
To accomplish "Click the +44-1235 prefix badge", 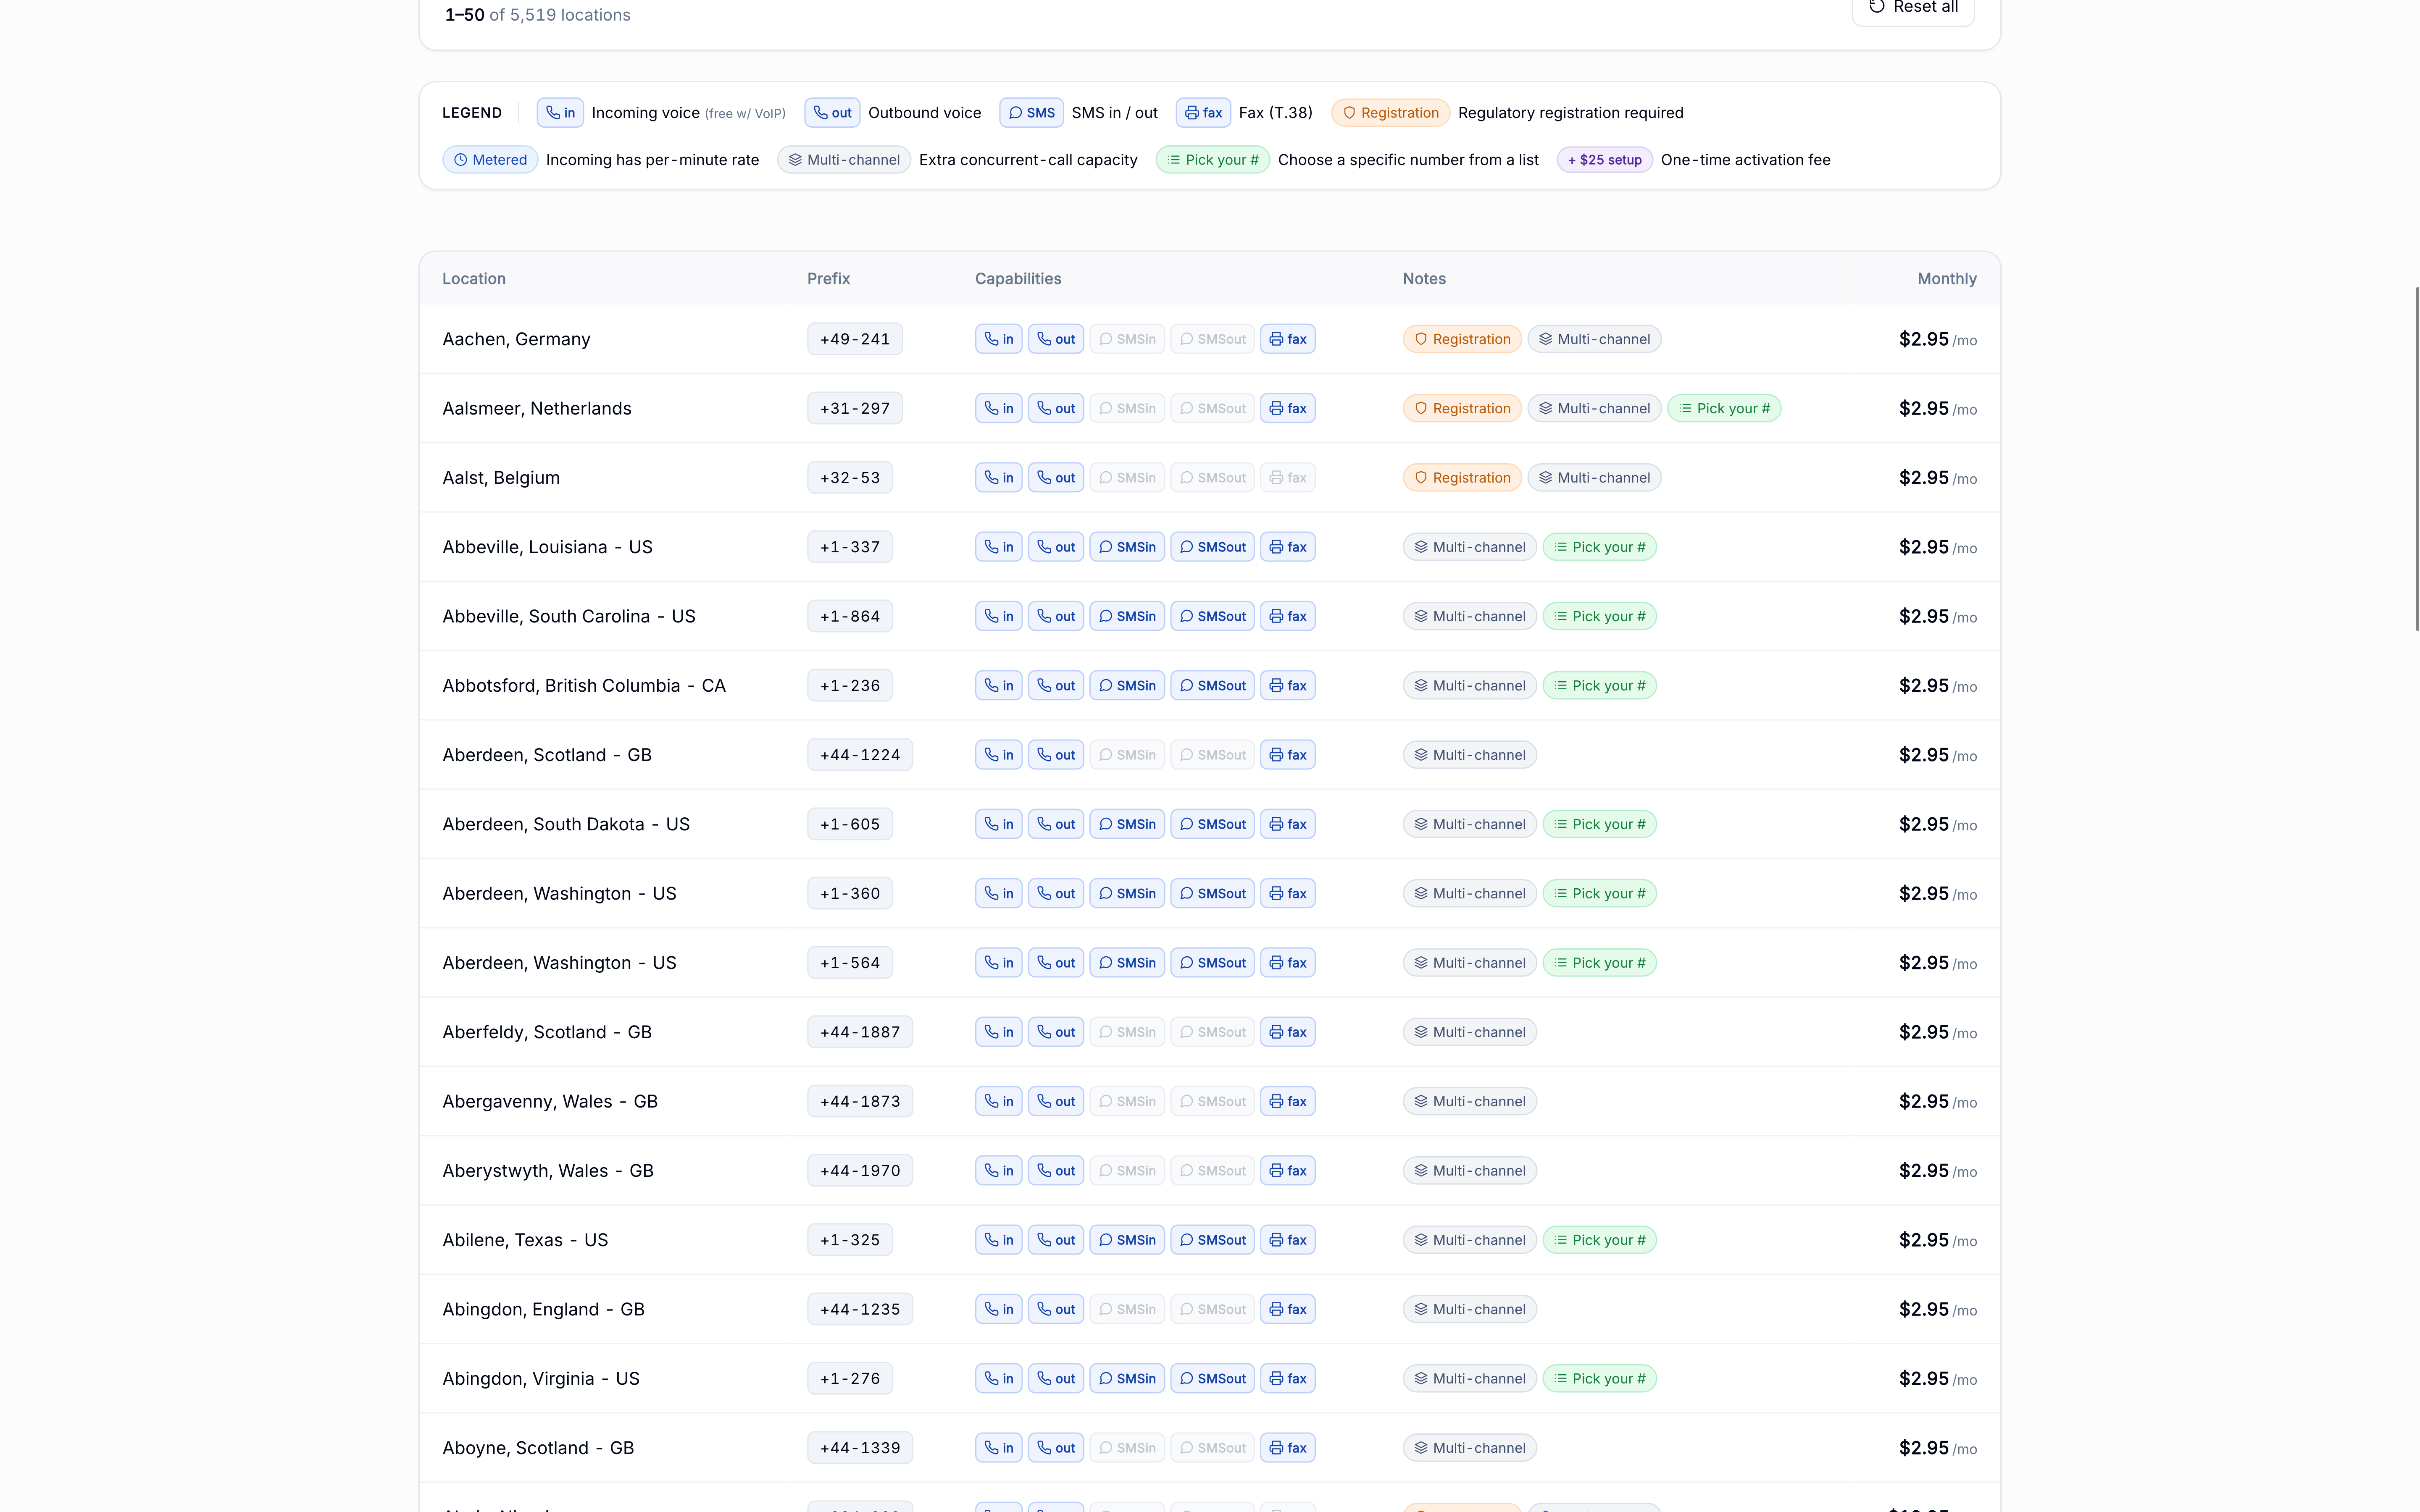I will [x=860, y=1310].
